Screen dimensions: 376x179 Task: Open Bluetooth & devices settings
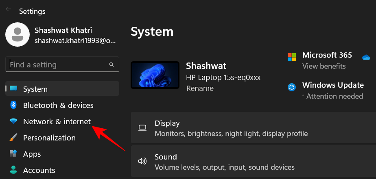click(58, 105)
